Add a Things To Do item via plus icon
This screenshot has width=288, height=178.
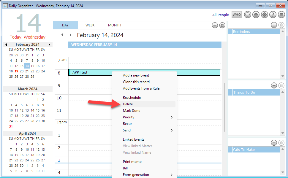click(x=274, y=85)
